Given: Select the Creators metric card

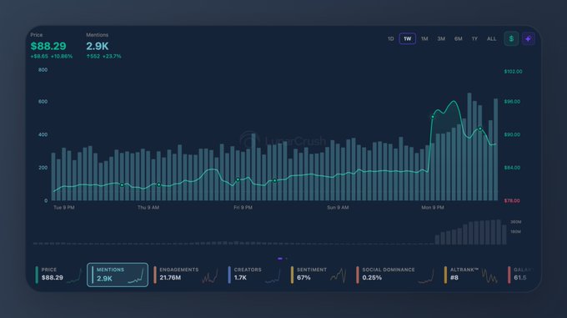Looking at the screenshot, I should click(254, 275).
